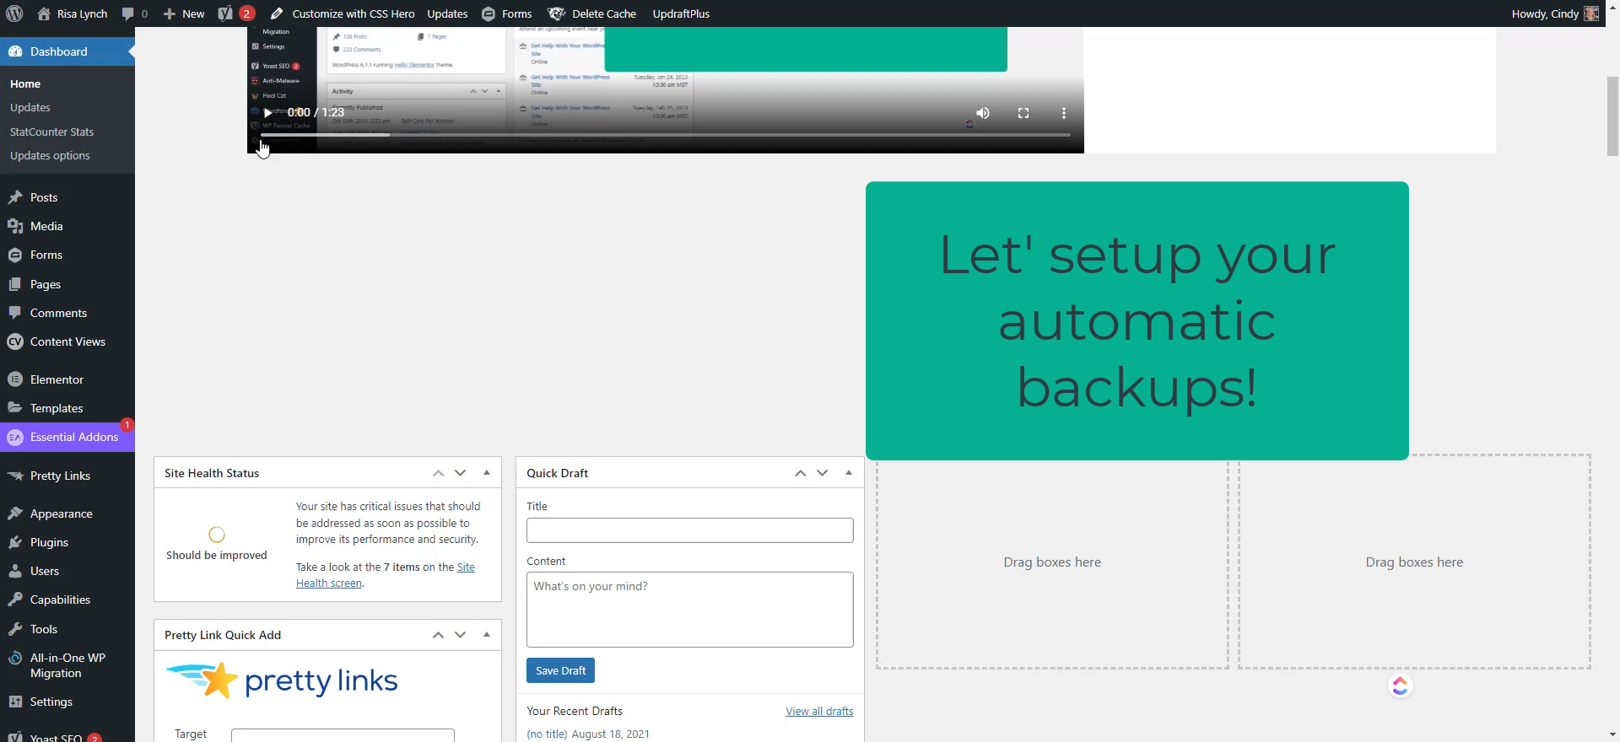This screenshot has width=1620, height=742.
Task: Open Customize with CSS Hero
Action: click(343, 13)
